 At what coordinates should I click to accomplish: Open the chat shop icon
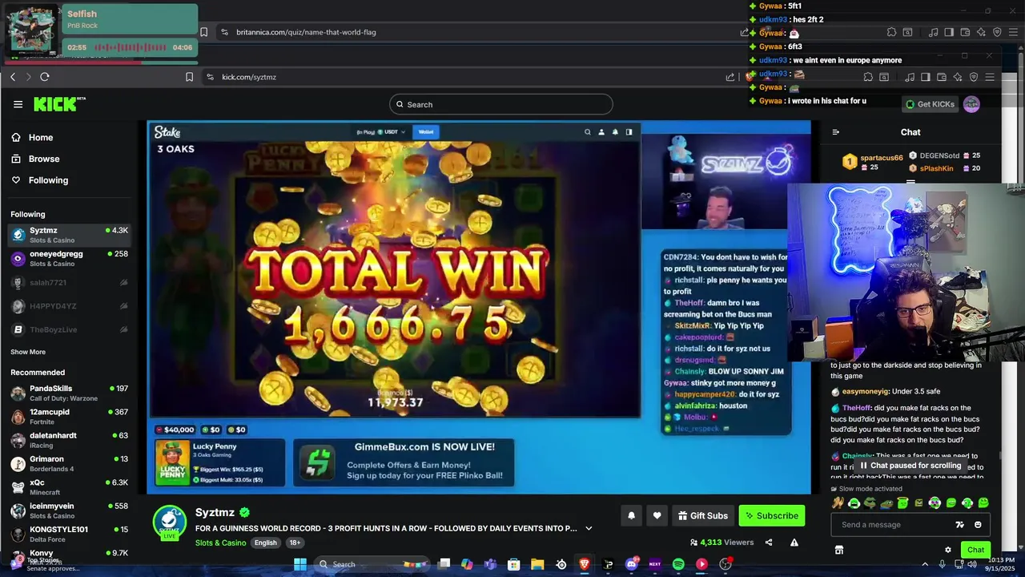point(838,550)
